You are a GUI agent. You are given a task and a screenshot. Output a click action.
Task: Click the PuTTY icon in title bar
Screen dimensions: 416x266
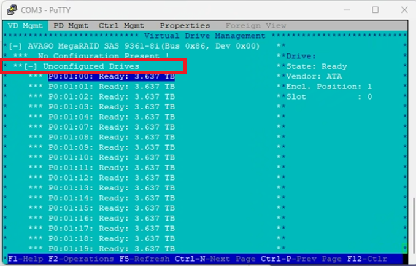tap(12, 10)
